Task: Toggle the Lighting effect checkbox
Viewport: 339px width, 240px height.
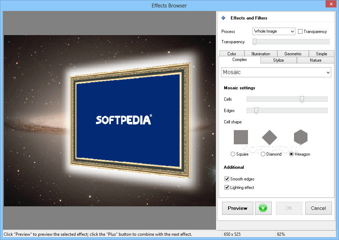Action: [x=227, y=187]
